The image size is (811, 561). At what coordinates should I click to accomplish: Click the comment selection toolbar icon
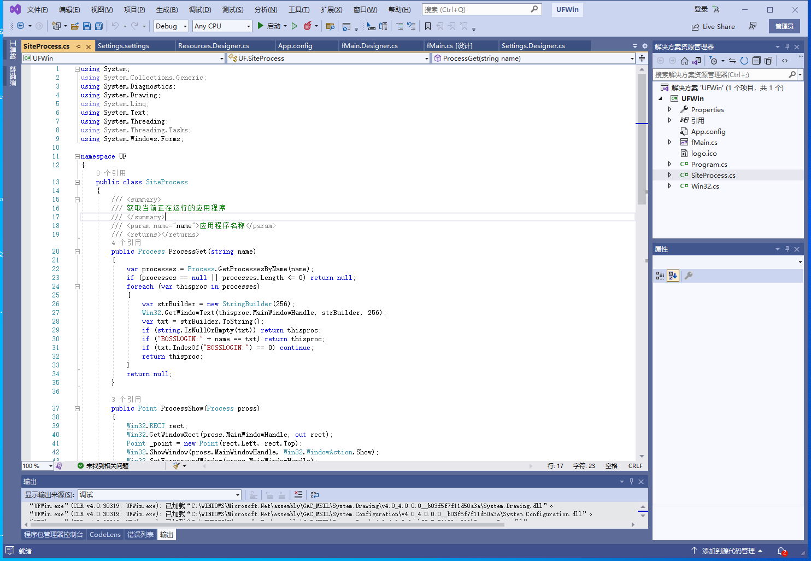(399, 26)
